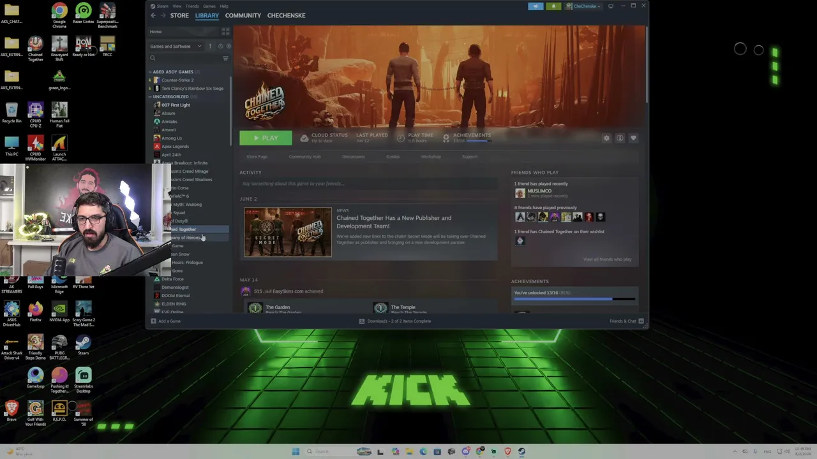817x459 pixels.
Task: Open the Friends menu
Action: click(192, 6)
